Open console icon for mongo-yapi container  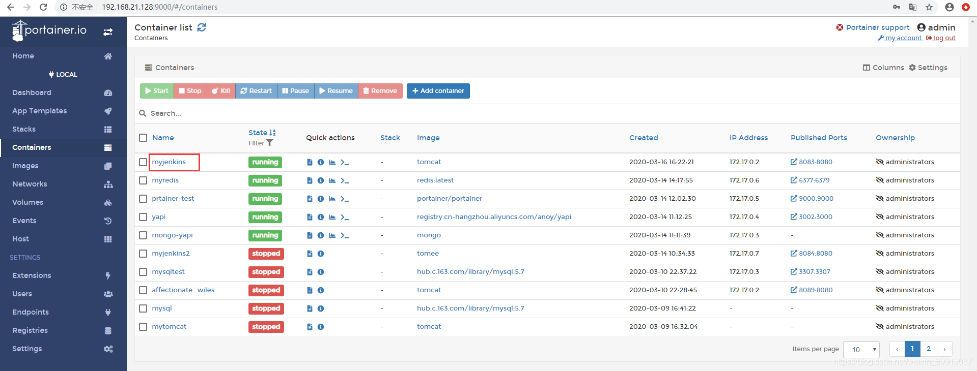pyautogui.click(x=345, y=235)
